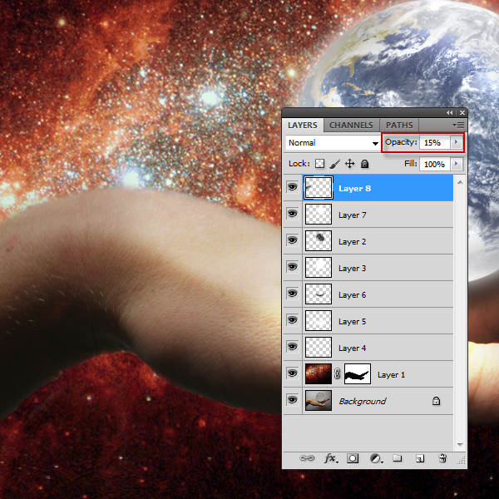The image size is (499, 499).
Task: Select the 'Layer 4' name
Action: click(x=353, y=348)
